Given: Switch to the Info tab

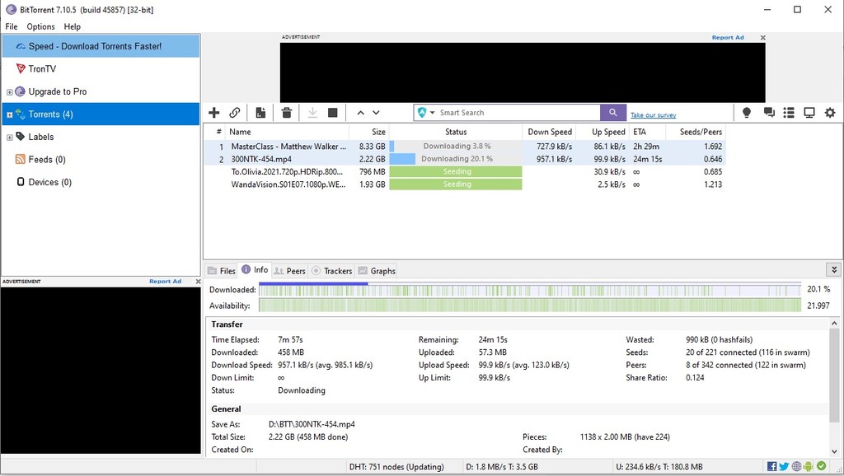Looking at the screenshot, I should (x=255, y=270).
